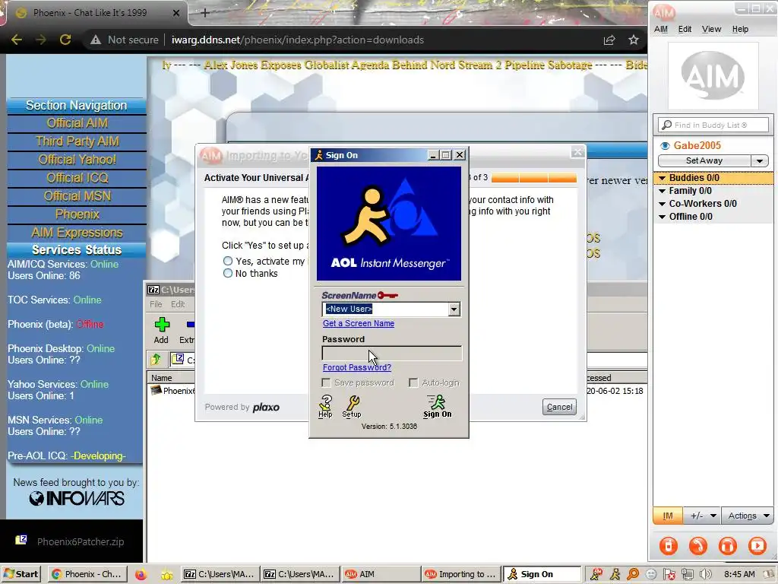Image resolution: width=778 pixels, height=584 pixels.
Task: Click the video play icon in AIM buddy list
Action: click(x=757, y=545)
